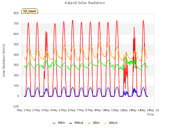Click the 800 y-axis tick label
The height and width of the screenshot is (128, 170).
coord(16,13)
